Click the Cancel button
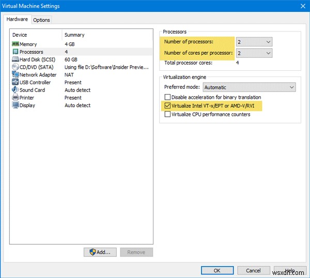The width and height of the screenshot is (310, 278). pyautogui.click(x=253, y=270)
